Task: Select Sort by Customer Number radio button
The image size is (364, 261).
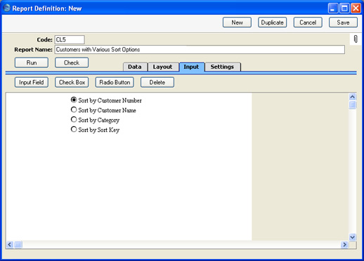Action: (x=74, y=100)
